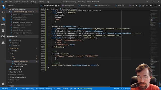Open the Terminal menu

41,2
